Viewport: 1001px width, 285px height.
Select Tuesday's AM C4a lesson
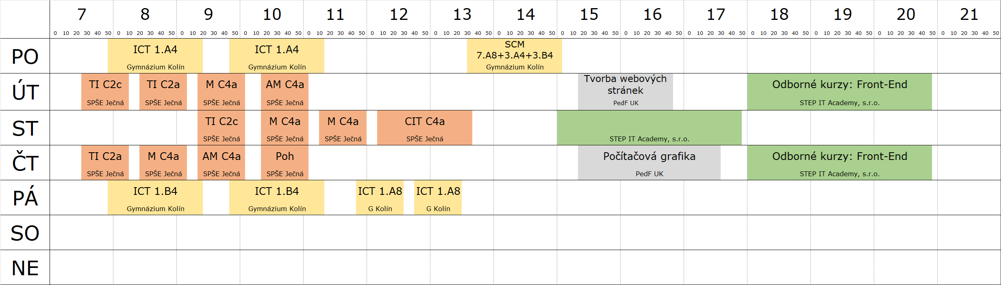click(284, 92)
